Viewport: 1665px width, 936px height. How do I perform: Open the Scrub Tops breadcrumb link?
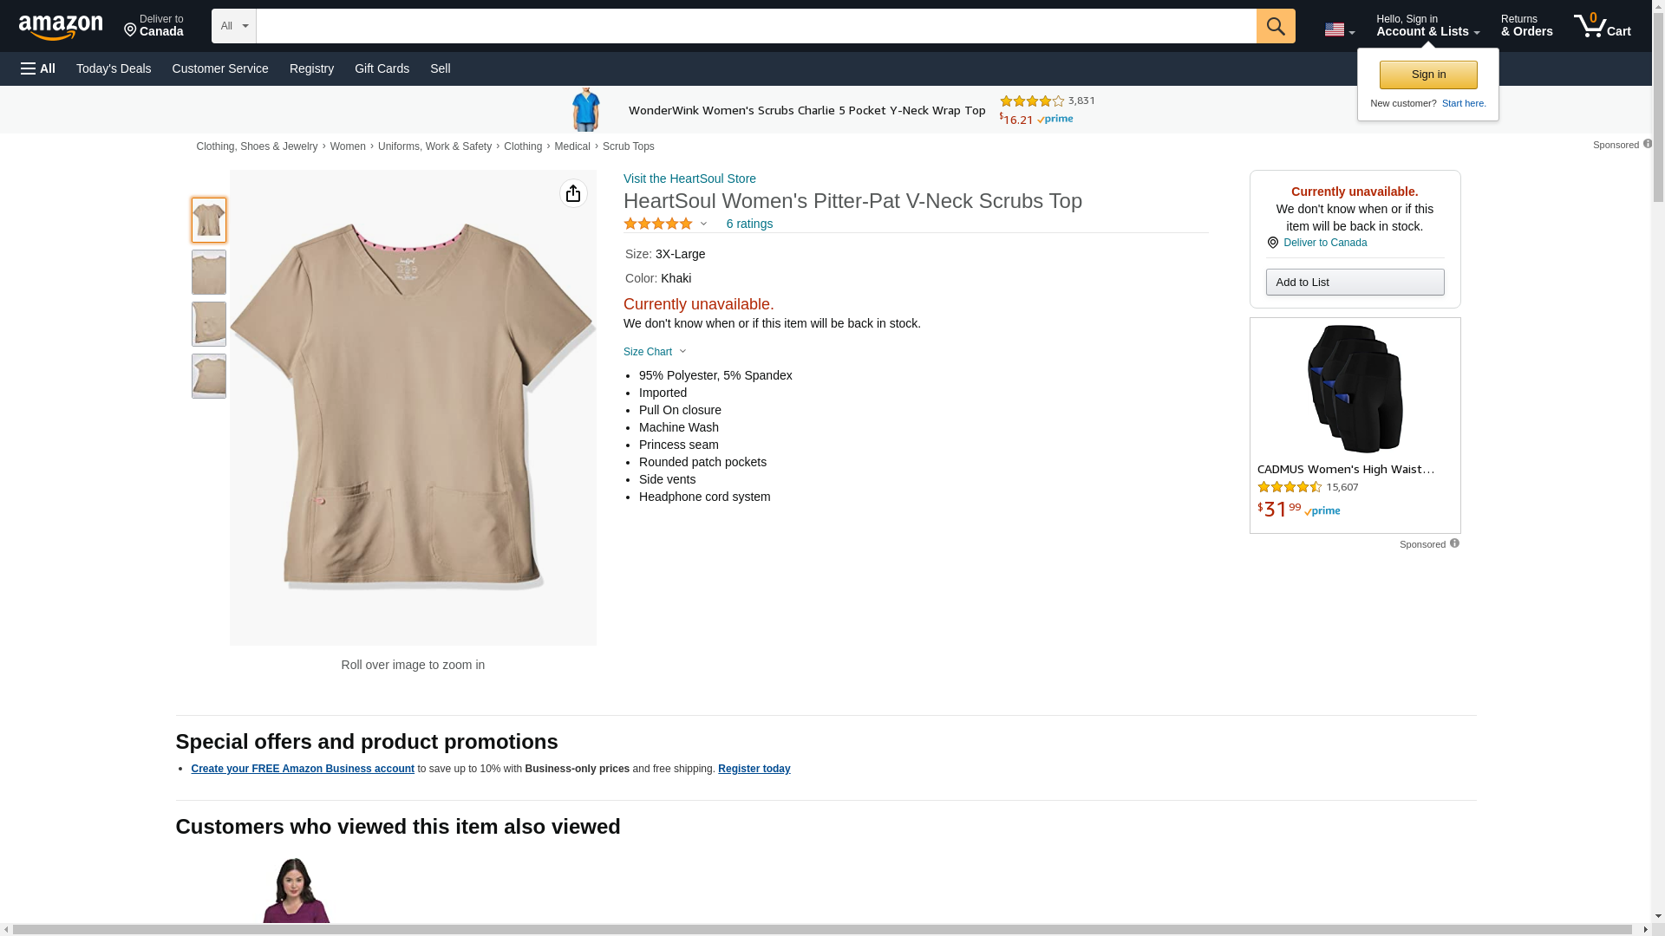[629, 146]
